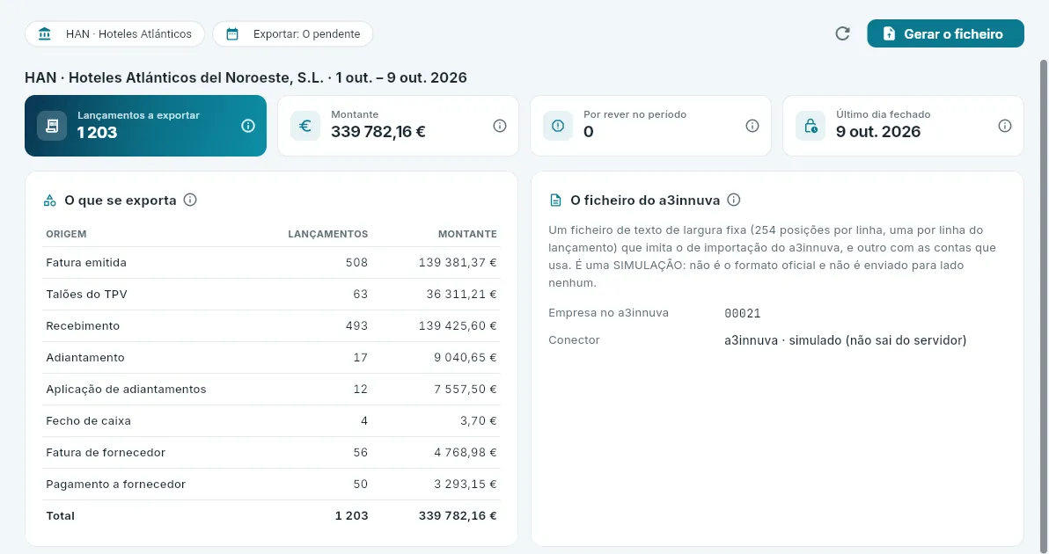The height and width of the screenshot is (554, 1049).
Task: Click the bank icon in the company chip
Action: pos(45,33)
